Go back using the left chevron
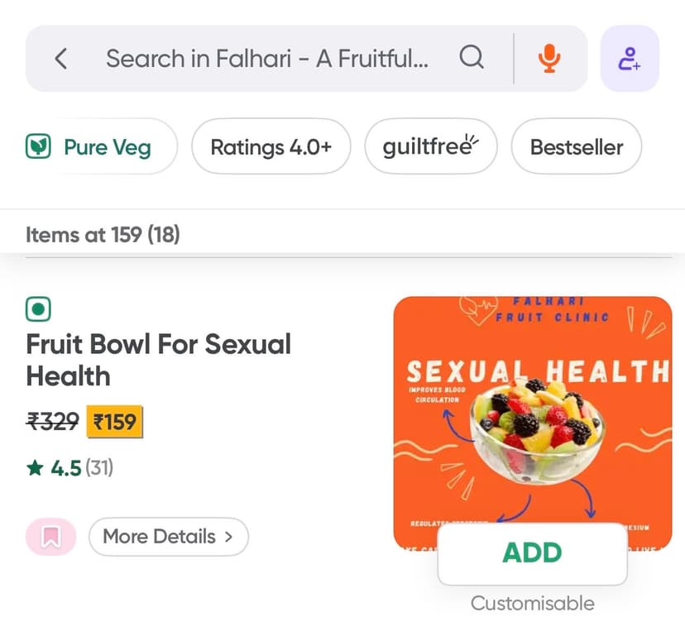 [60, 59]
